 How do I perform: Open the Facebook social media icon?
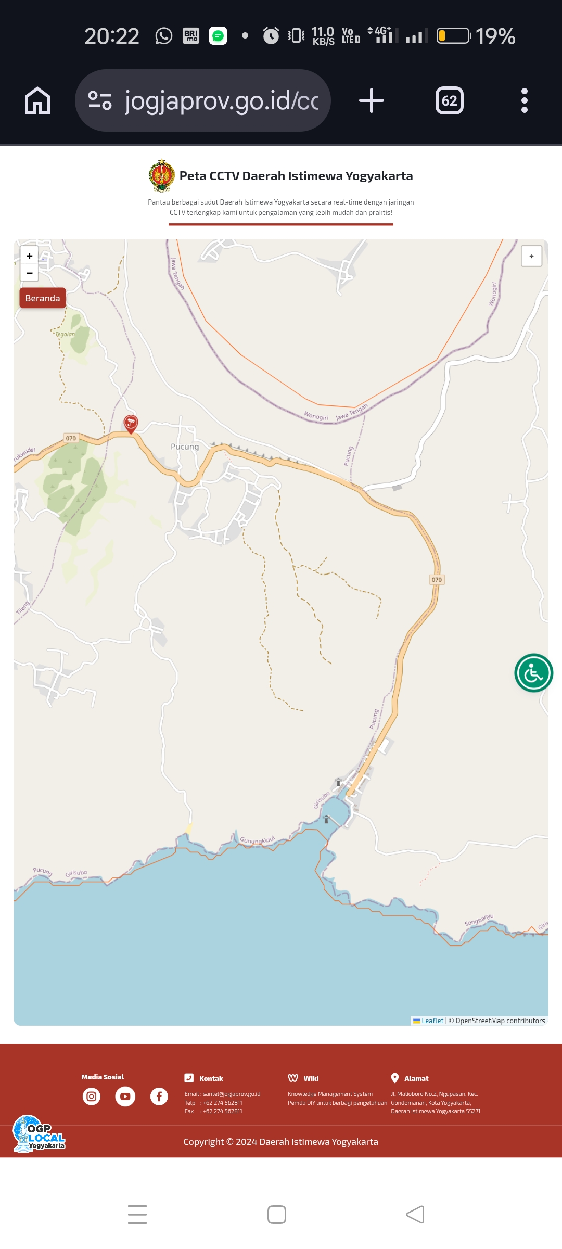pos(159,1097)
